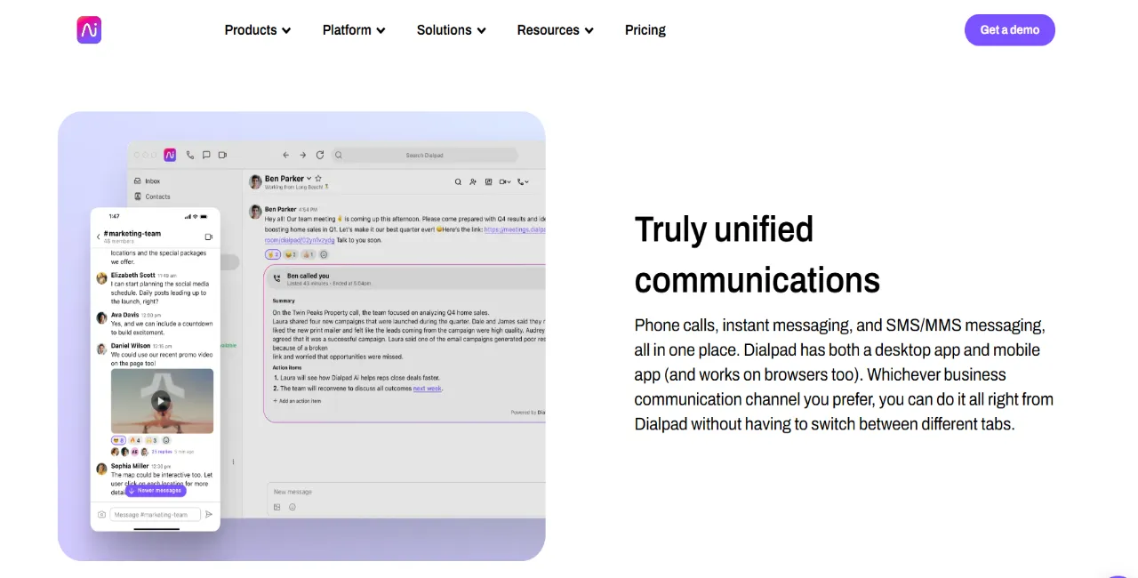Click the 'next week' link in action items

click(x=427, y=389)
